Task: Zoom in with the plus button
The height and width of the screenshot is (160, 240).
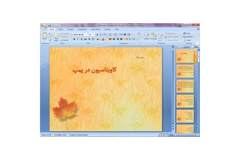Action: (x=194, y=135)
